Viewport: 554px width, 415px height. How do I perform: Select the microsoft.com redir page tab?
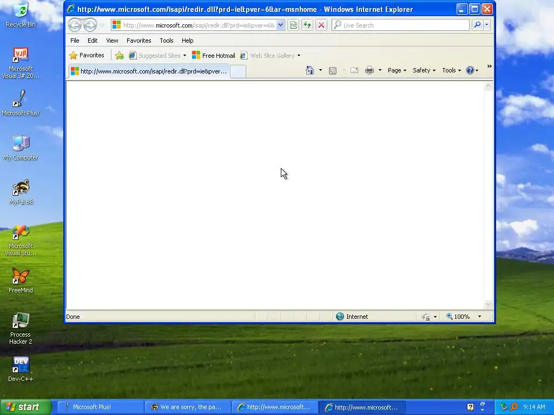pos(149,71)
